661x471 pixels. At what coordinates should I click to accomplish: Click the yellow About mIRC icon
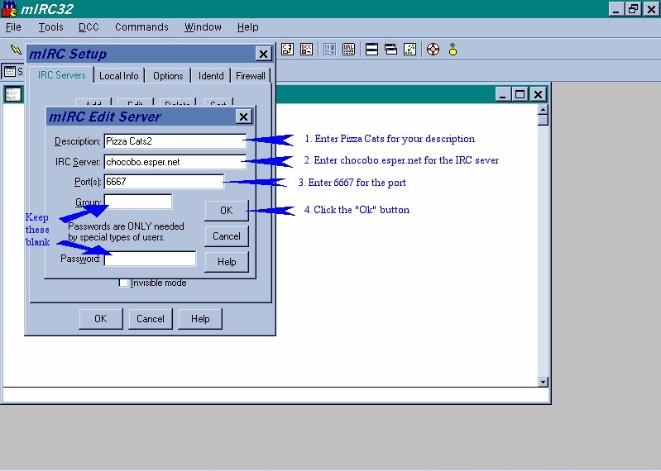(453, 50)
